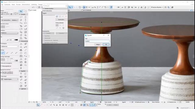195x109 pixels.
Task: Pick the Wall tool in the Tervezés group
Action: [21, 17]
